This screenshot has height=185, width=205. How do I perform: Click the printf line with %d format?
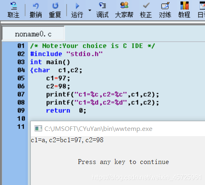tap(103, 103)
